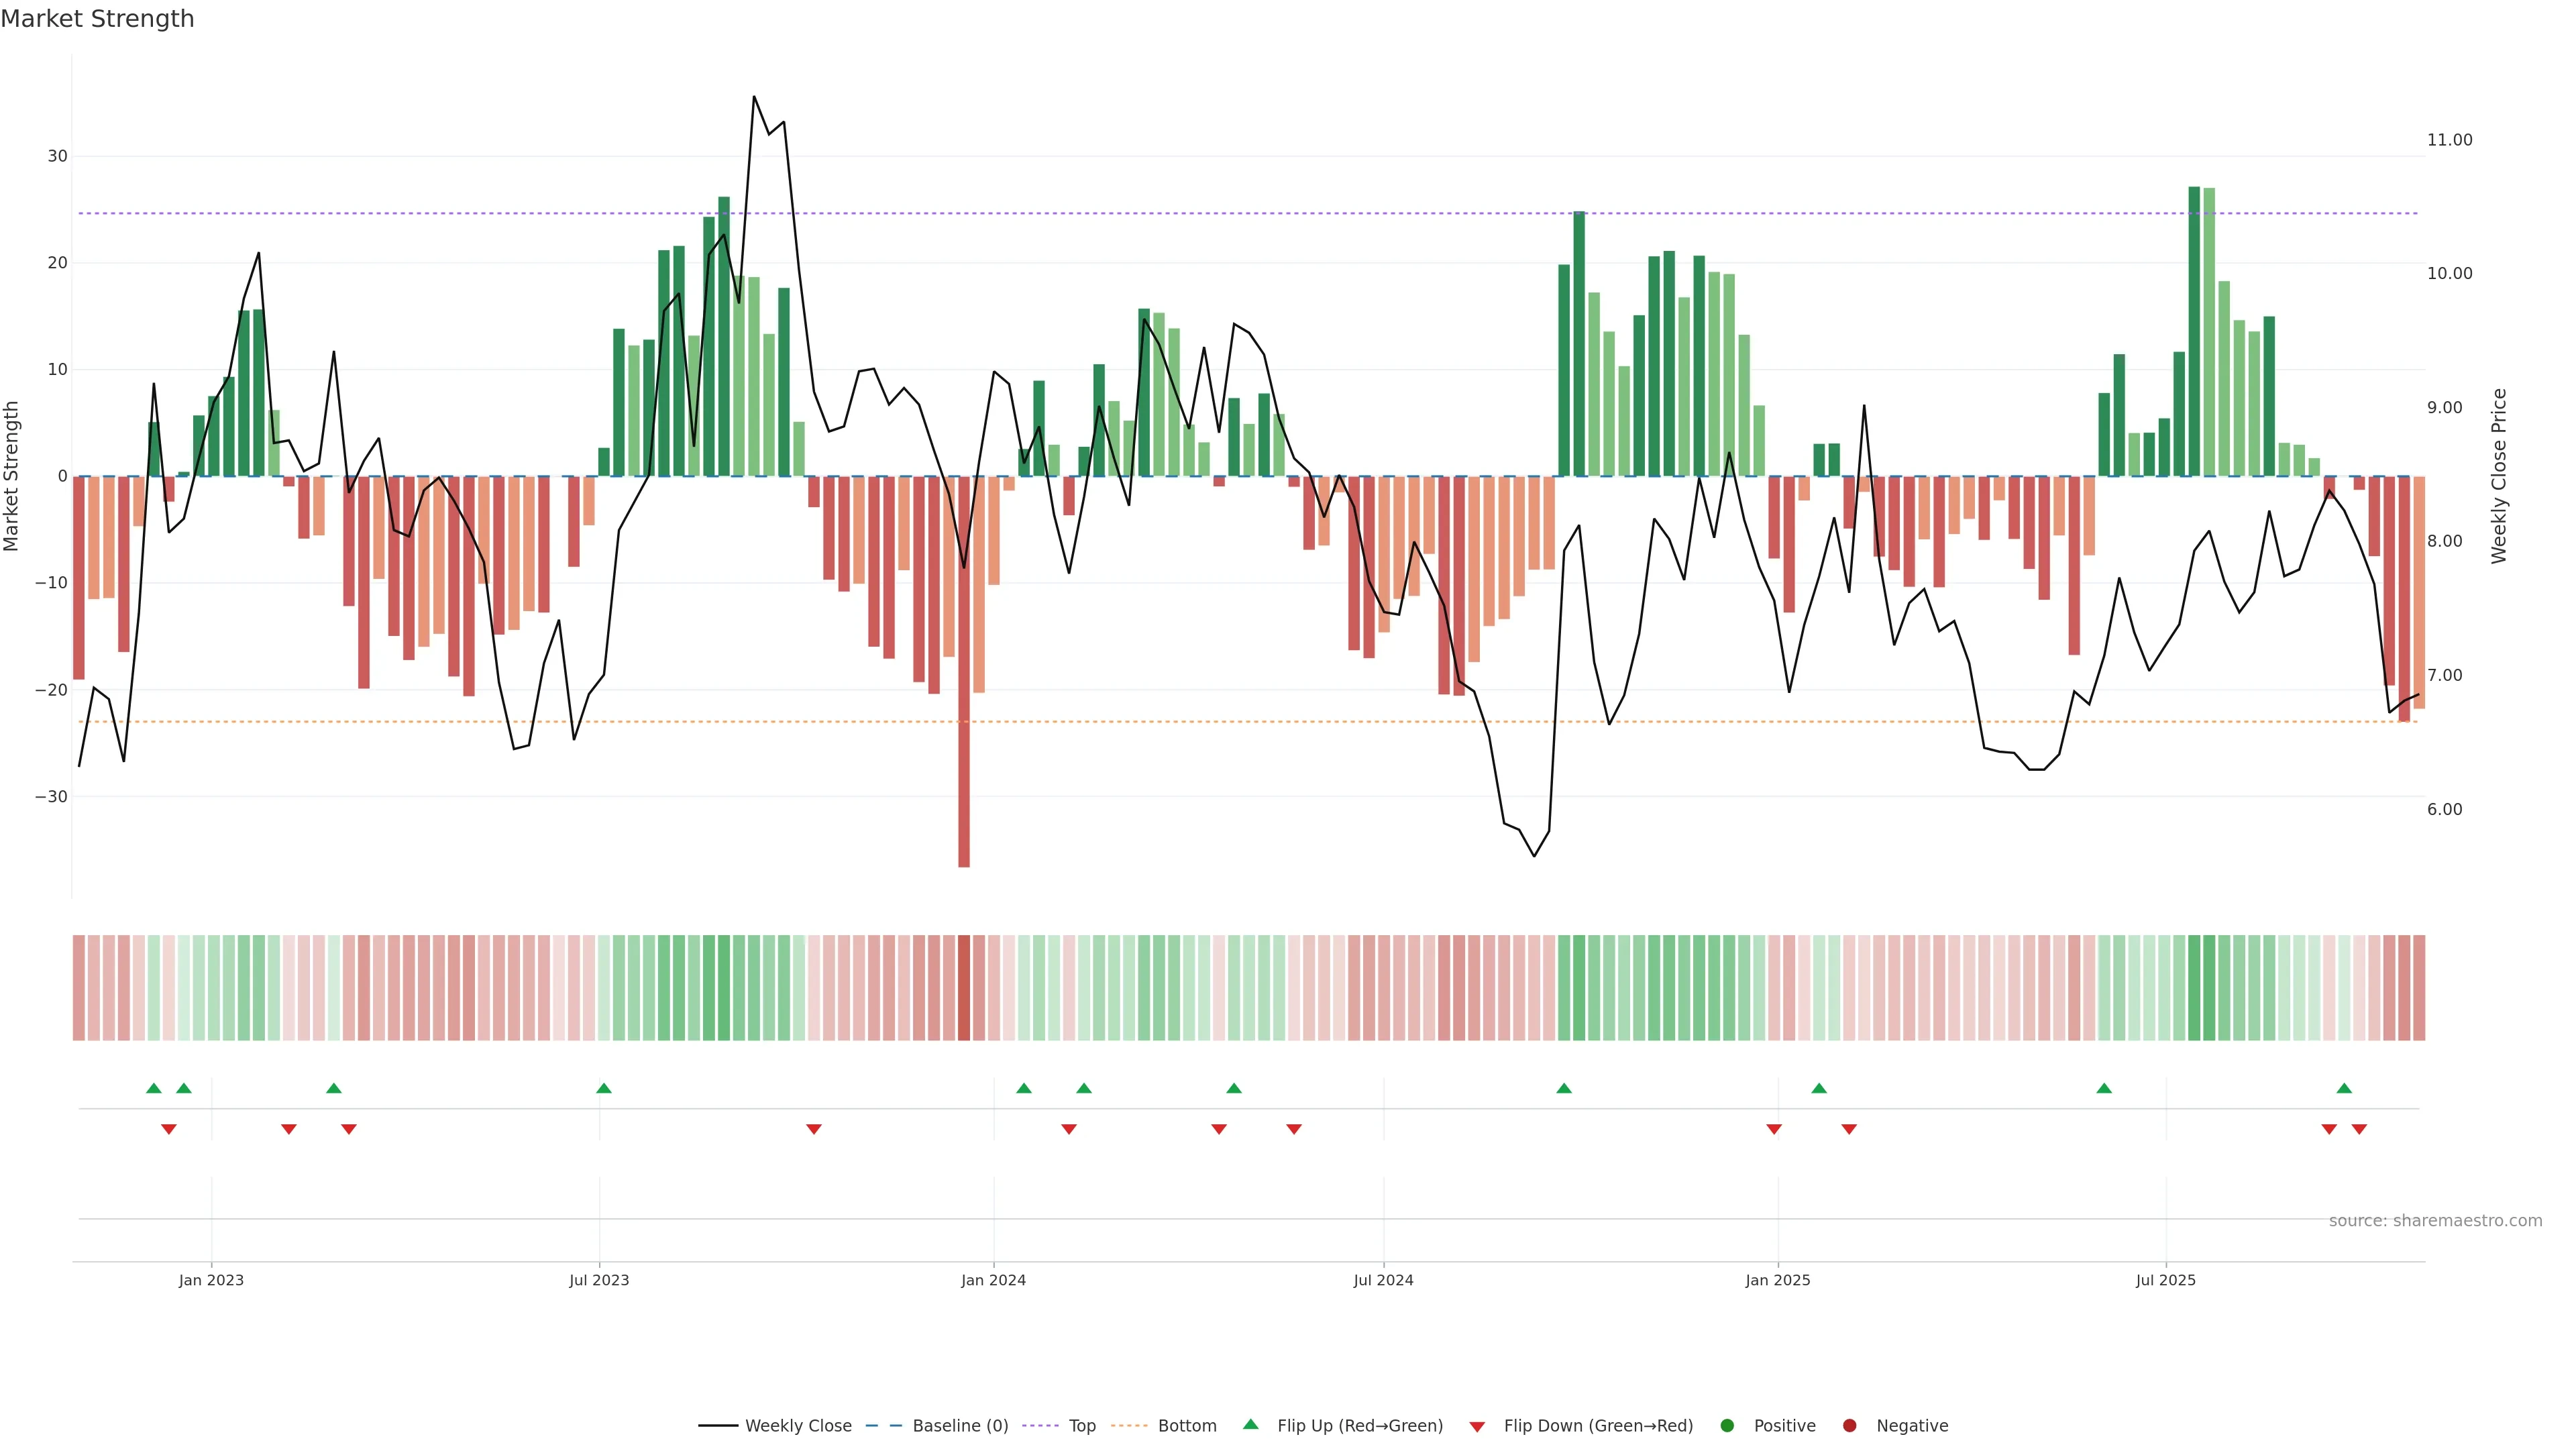The height and width of the screenshot is (1449, 2576).
Task: Click the flip-up triangle near Jul 2023
Action: (604, 1088)
